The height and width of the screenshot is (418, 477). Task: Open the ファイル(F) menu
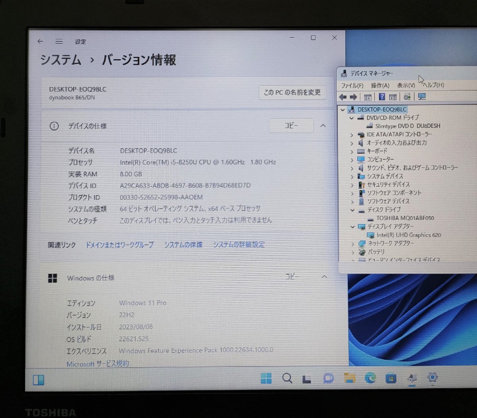(352, 85)
